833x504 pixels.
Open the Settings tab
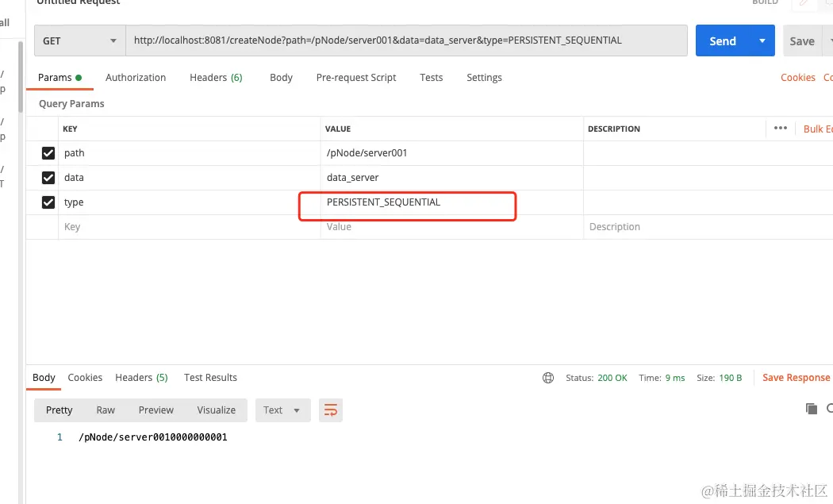pos(484,78)
